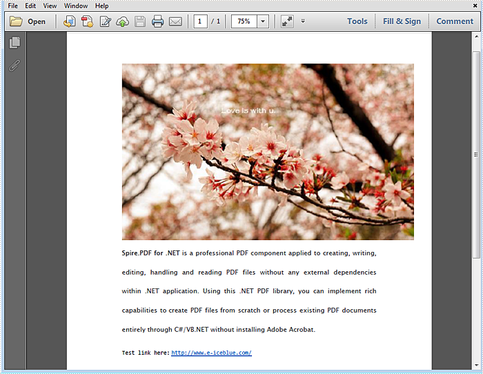Screen dimensions: 483x374
Task: Click the scroll down arrow
Action: (476, 366)
